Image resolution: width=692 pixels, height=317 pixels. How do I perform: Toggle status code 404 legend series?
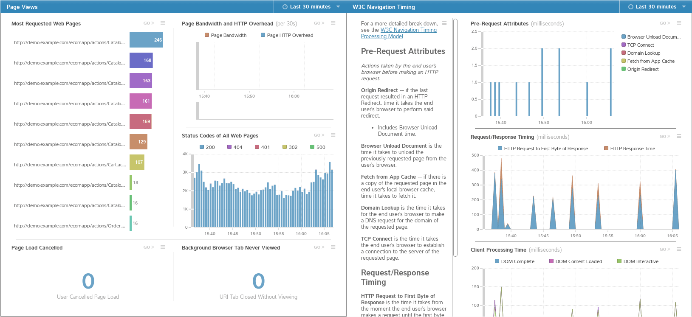coord(235,147)
